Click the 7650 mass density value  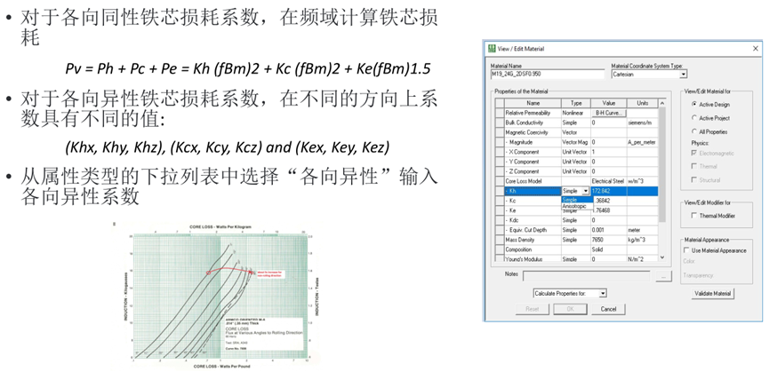click(609, 240)
